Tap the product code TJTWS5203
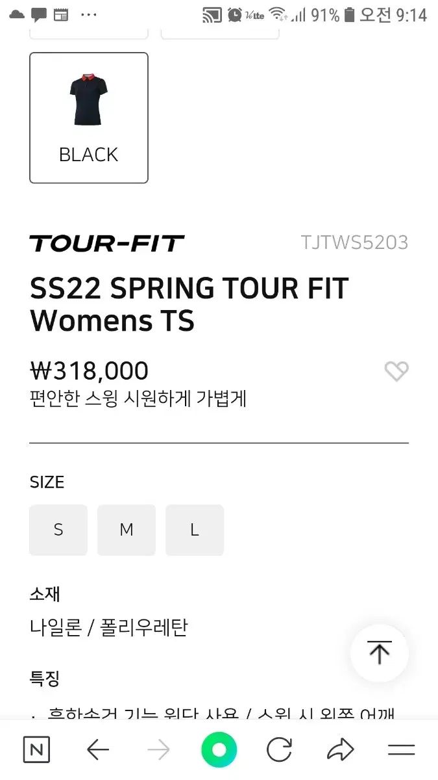 (x=354, y=242)
